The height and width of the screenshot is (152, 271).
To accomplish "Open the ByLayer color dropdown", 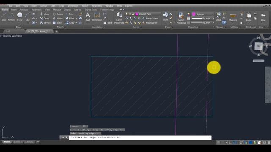I will (x=213, y=14).
